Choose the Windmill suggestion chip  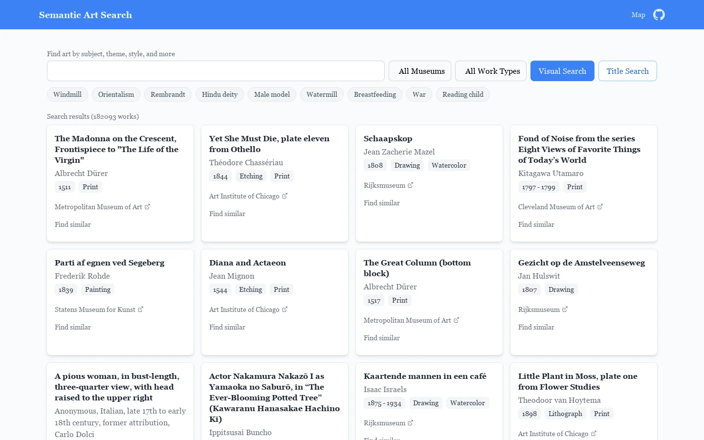click(67, 94)
